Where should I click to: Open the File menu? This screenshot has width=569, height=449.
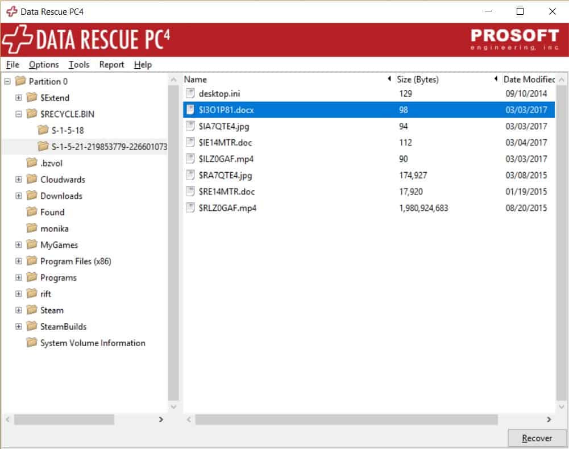pos(13,65)
